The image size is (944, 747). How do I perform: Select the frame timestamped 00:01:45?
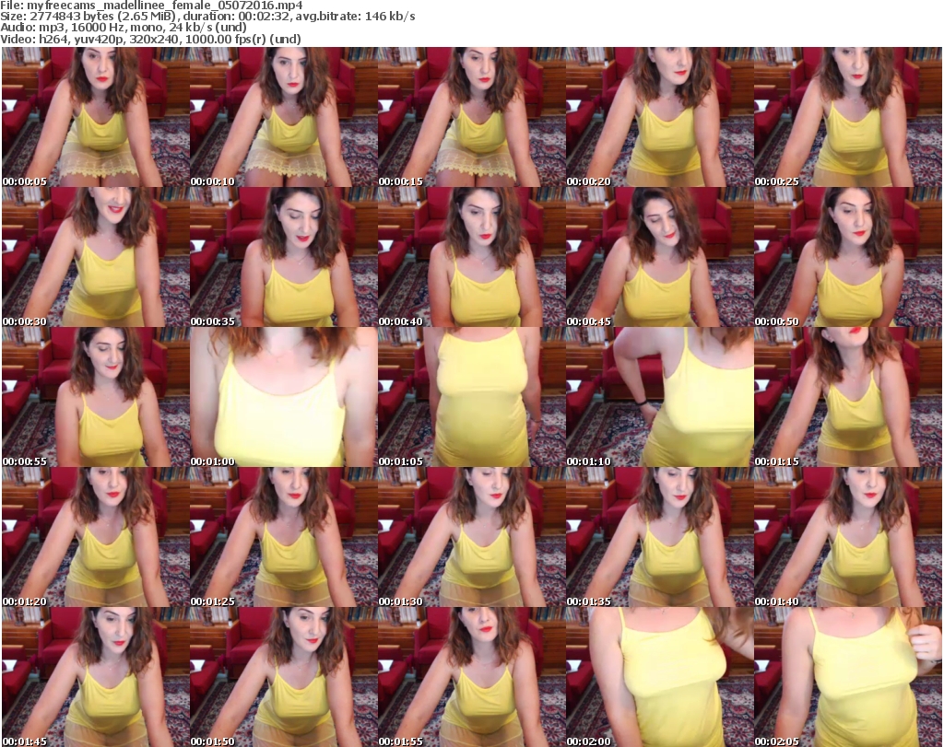[96, 677]
